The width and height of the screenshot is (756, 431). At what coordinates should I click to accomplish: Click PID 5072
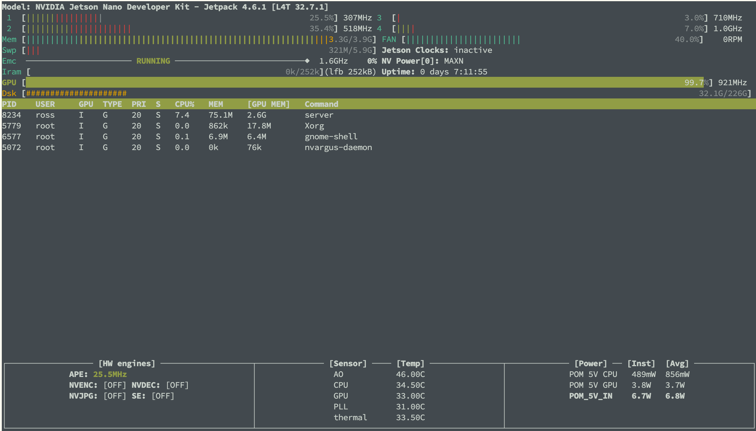tap(11, 147)
